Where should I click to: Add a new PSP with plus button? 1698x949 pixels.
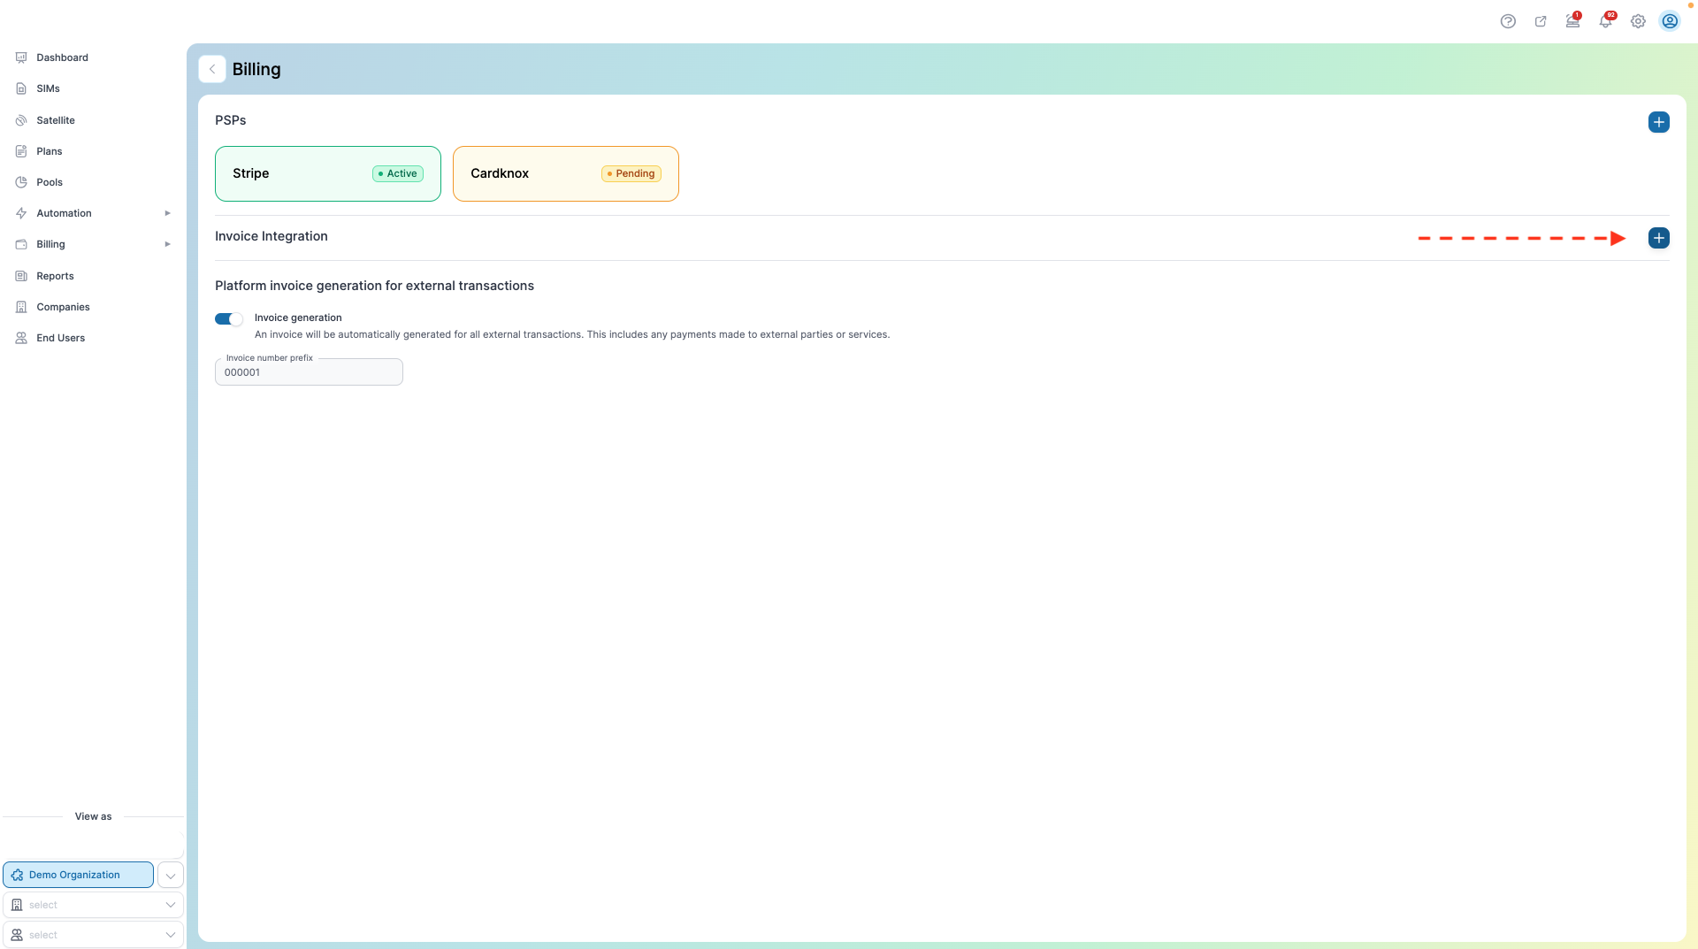[1659, 122]
